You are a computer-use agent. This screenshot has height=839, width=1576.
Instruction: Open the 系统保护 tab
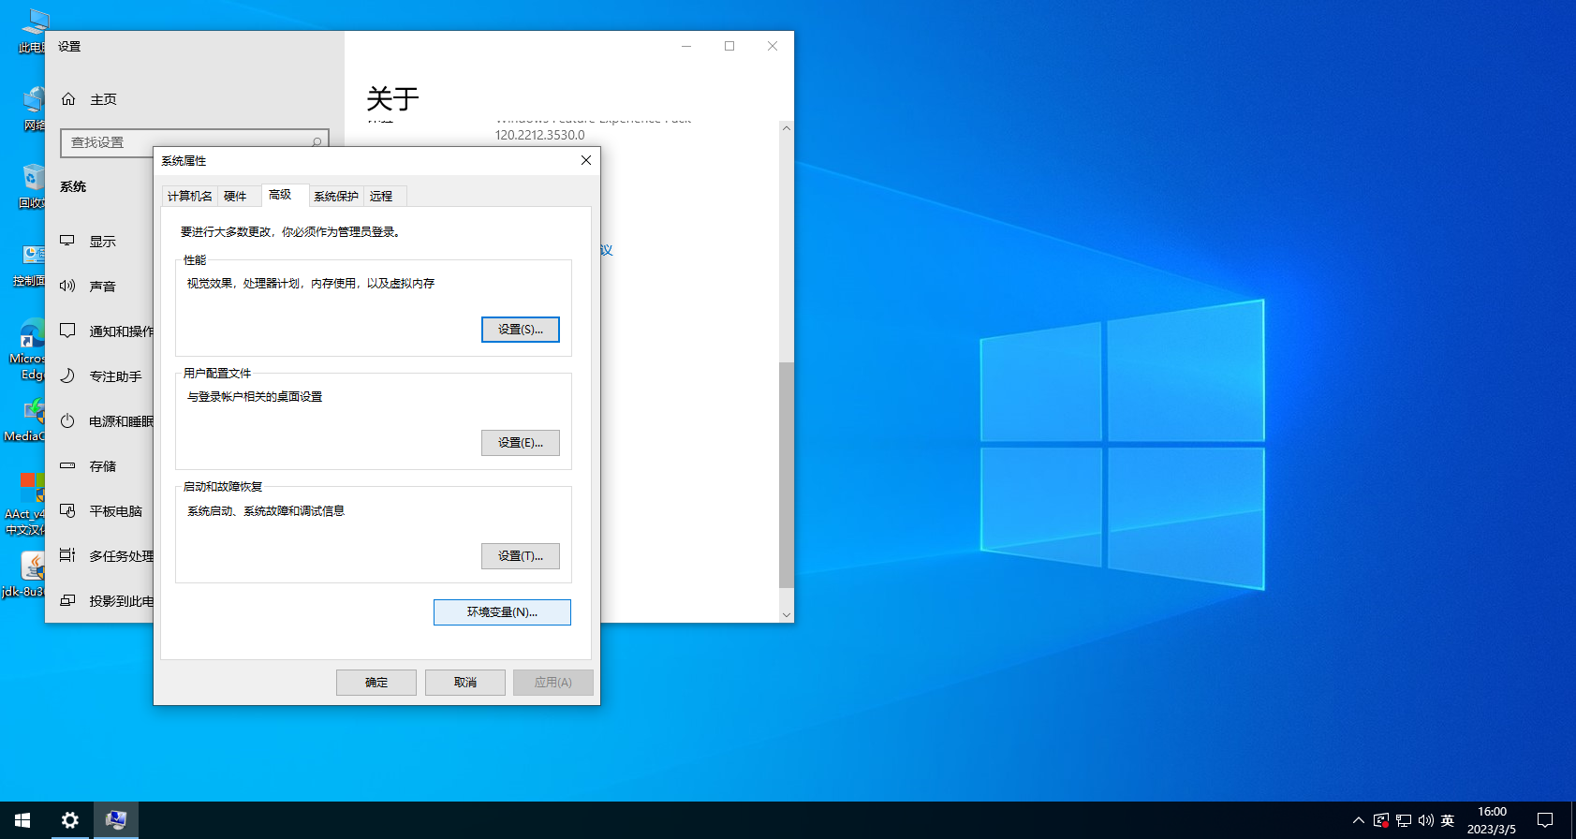(x=336, y=197)
